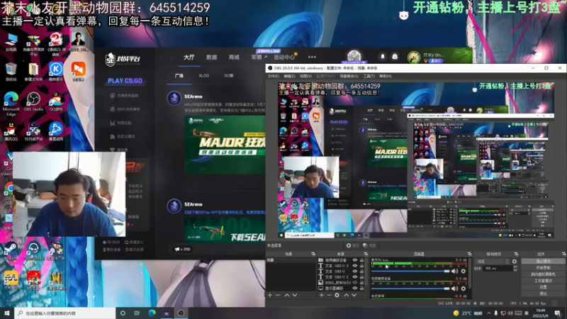Open Task View on the Windows taskbar
Viewport: 567px width, 319px height.
coord(137,313)
